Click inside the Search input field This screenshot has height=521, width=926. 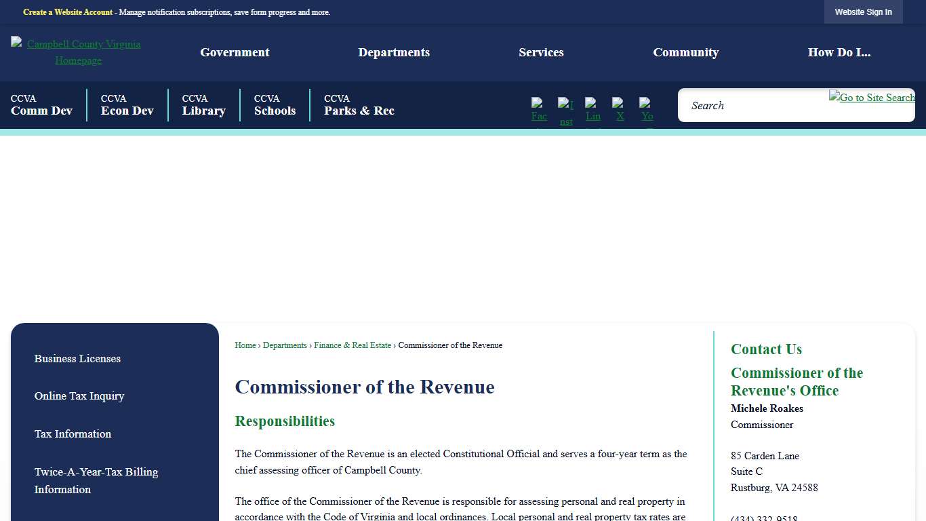[752, 105]
